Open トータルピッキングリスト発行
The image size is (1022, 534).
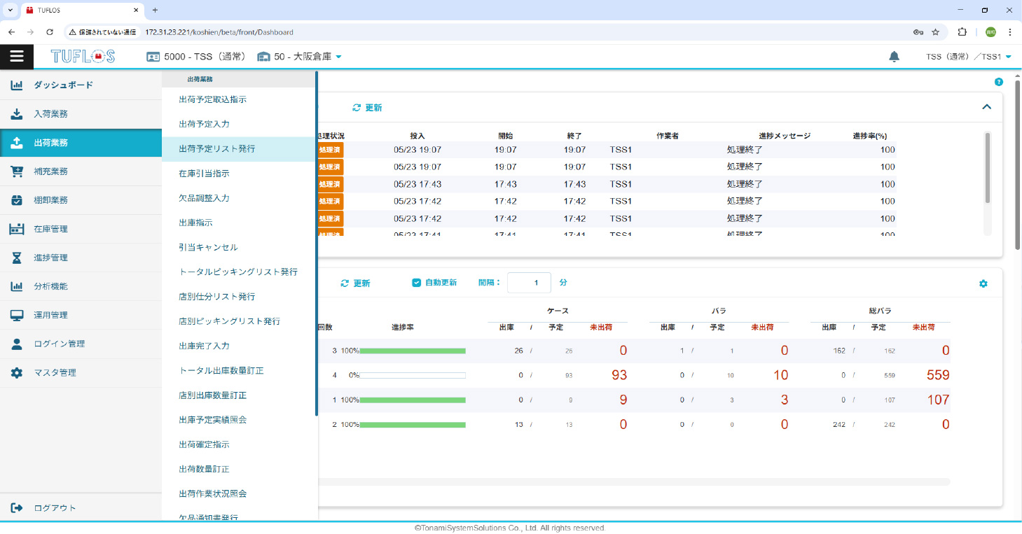coord(238,272)
